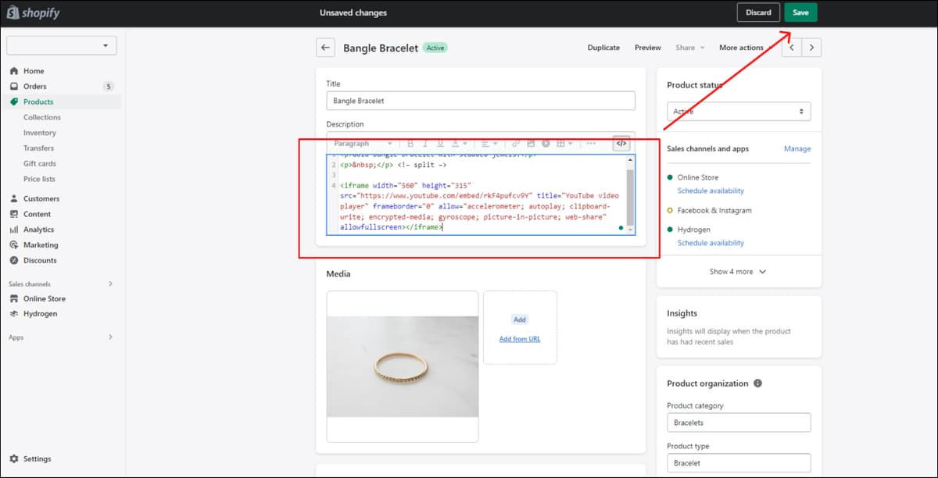
Task: Open the insert table dropdown
Action: 564,144
